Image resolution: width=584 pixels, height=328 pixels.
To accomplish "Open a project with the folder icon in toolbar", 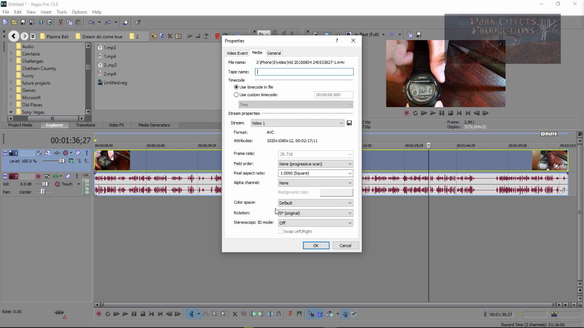I will [x=14, y=22].
